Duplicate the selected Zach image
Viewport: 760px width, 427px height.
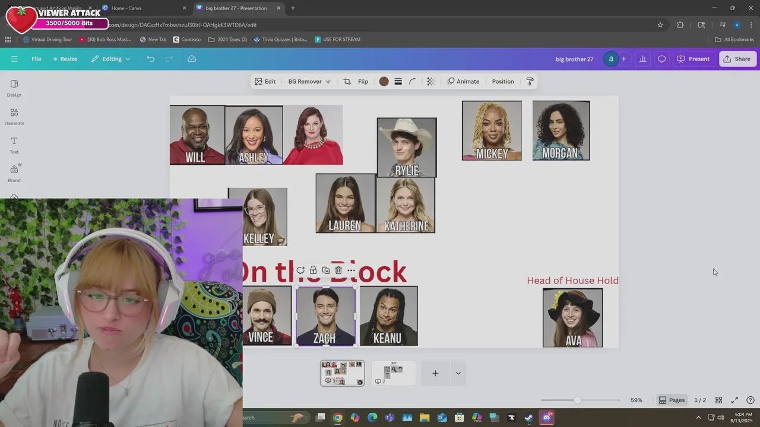click(x=325, y=270)
